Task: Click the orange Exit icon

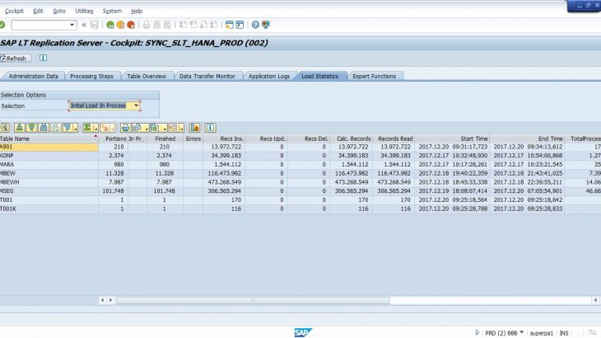Action: coord(121,25)
